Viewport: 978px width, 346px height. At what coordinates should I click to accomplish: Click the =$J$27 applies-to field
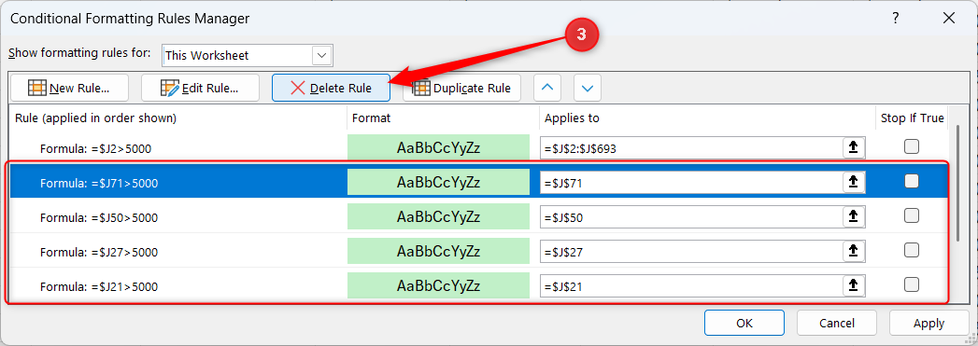(x=691, y=252)
